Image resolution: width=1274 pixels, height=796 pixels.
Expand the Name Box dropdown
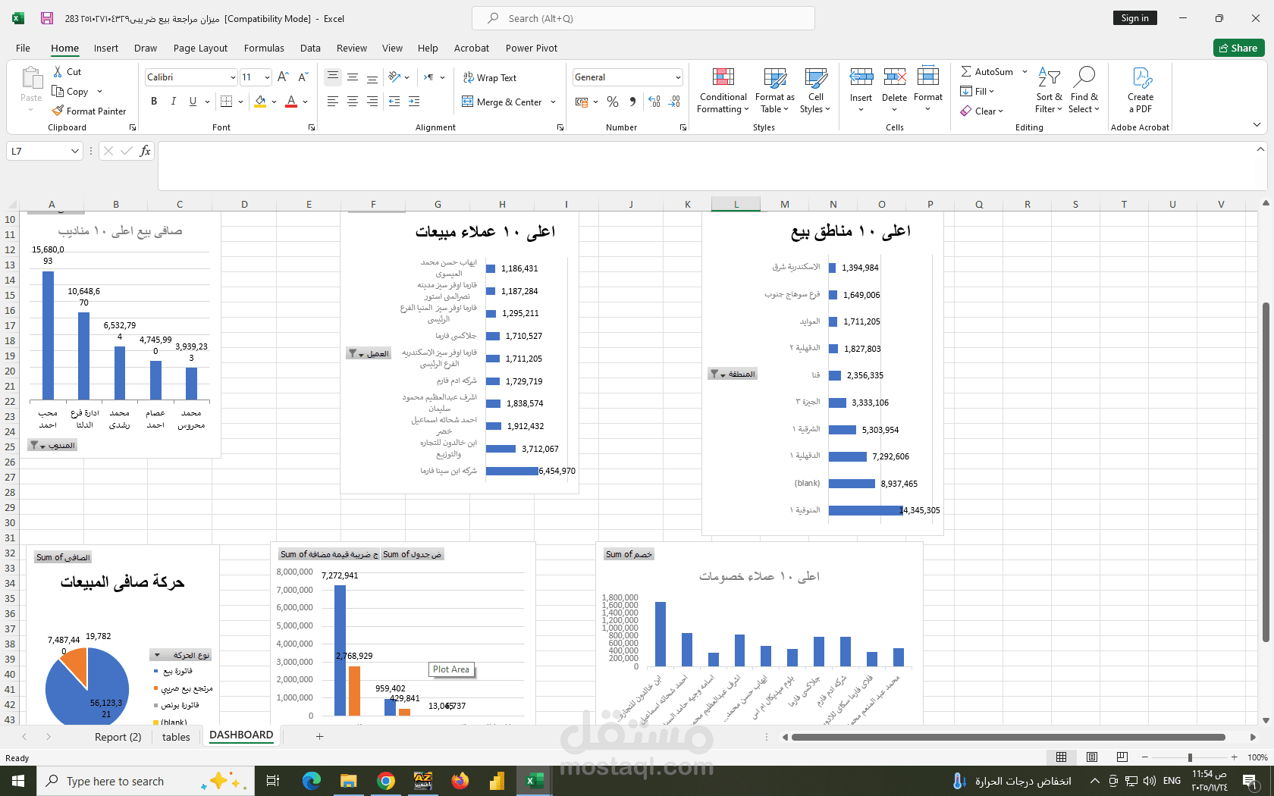(74, 151)
